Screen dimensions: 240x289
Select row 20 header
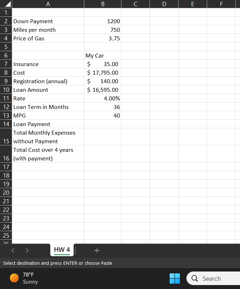(x=6, y=193)
